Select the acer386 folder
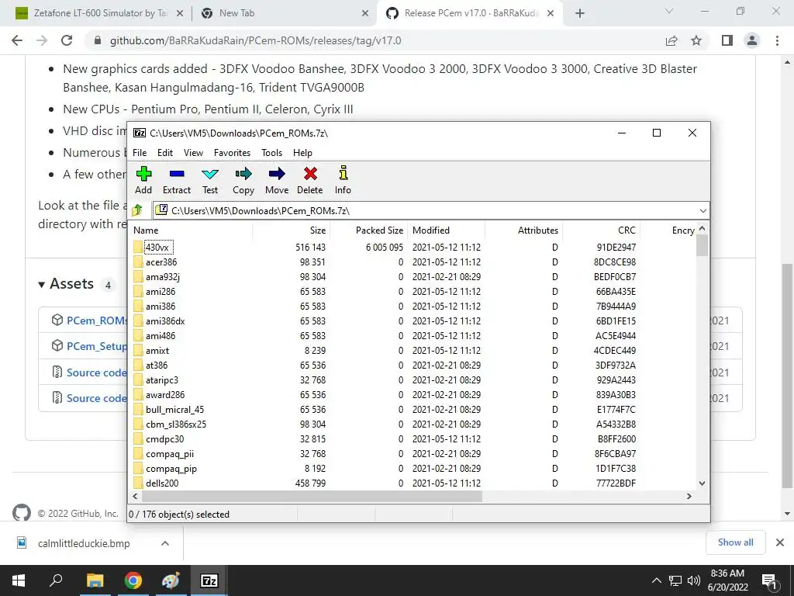The width and height of the screenshot is (794, 596). click(x=161, y=262)
